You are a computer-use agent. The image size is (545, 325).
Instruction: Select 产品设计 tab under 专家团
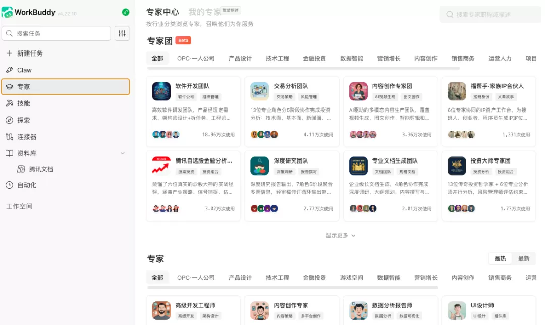[x=240, y=58]
